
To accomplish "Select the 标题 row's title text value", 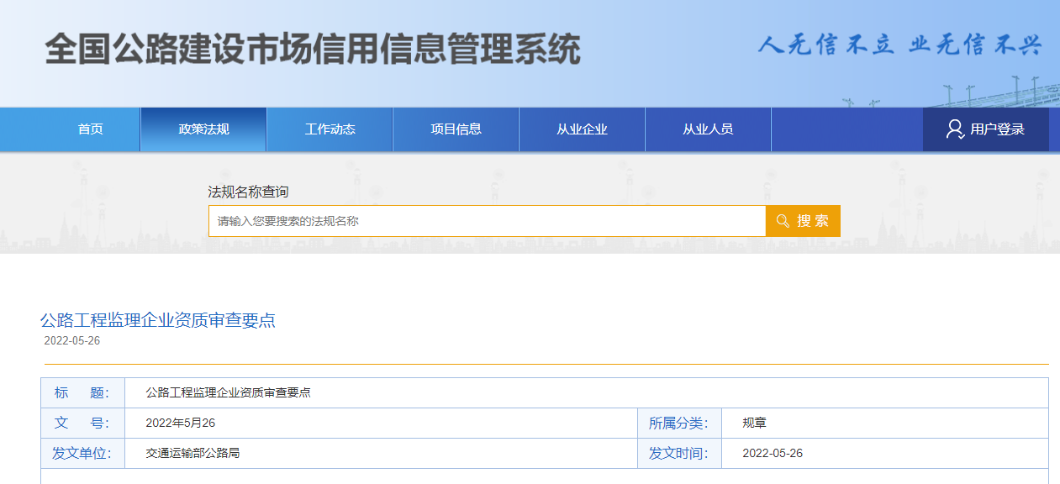I will [x=228, y=392].
